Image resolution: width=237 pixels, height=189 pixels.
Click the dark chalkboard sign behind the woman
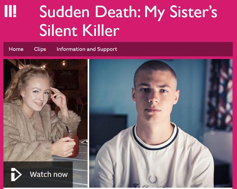(67, 80)
